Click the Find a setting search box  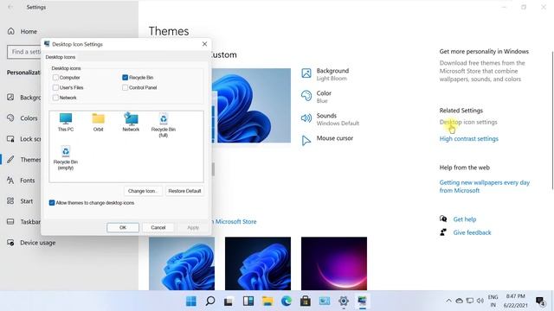pyautogui.click(x=24, y=52)
